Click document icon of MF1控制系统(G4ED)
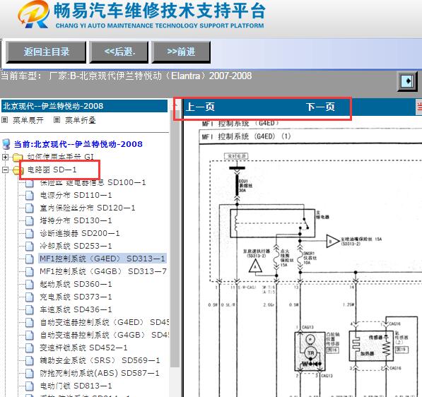Screen dimensions: 422x397 [x=30, y=259]
